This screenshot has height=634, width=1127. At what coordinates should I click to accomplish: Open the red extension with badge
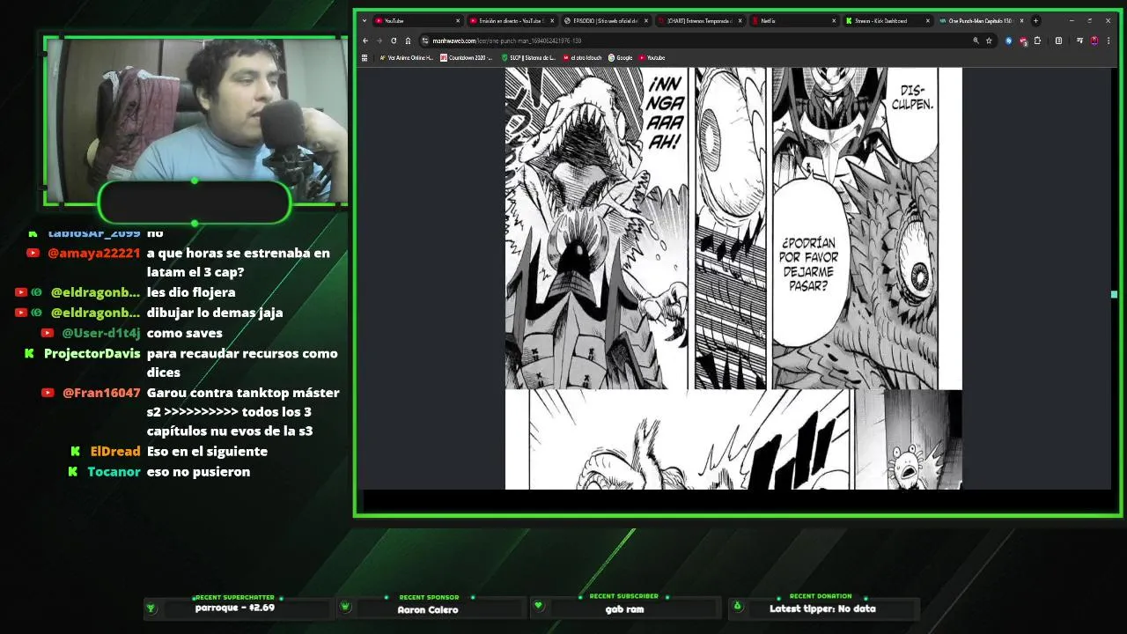pyautogui.click(x=1023, y=41)
